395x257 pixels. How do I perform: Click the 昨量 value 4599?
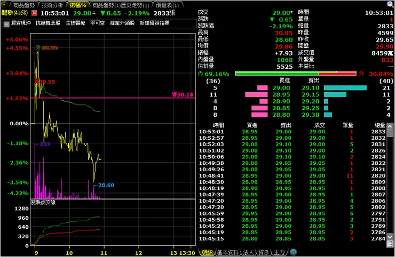[x=385, y=33]
